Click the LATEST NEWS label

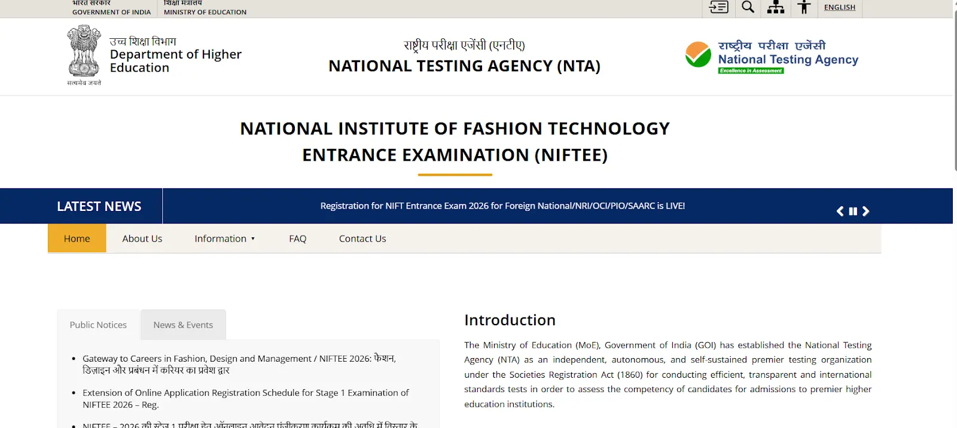(x=99, y=206)
